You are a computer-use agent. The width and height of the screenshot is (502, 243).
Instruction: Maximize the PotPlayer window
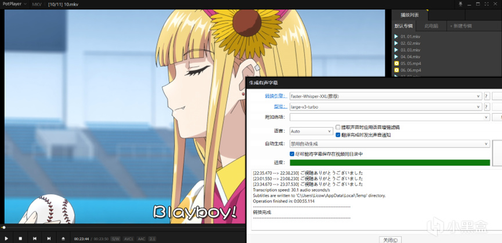478,4
